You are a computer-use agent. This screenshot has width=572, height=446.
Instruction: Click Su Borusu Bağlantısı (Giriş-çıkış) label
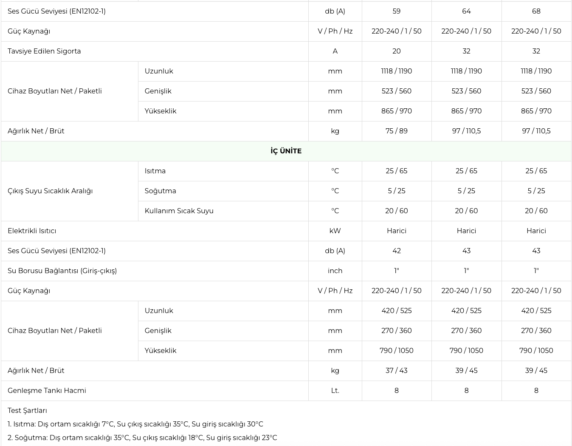click(x=62, y=271)
